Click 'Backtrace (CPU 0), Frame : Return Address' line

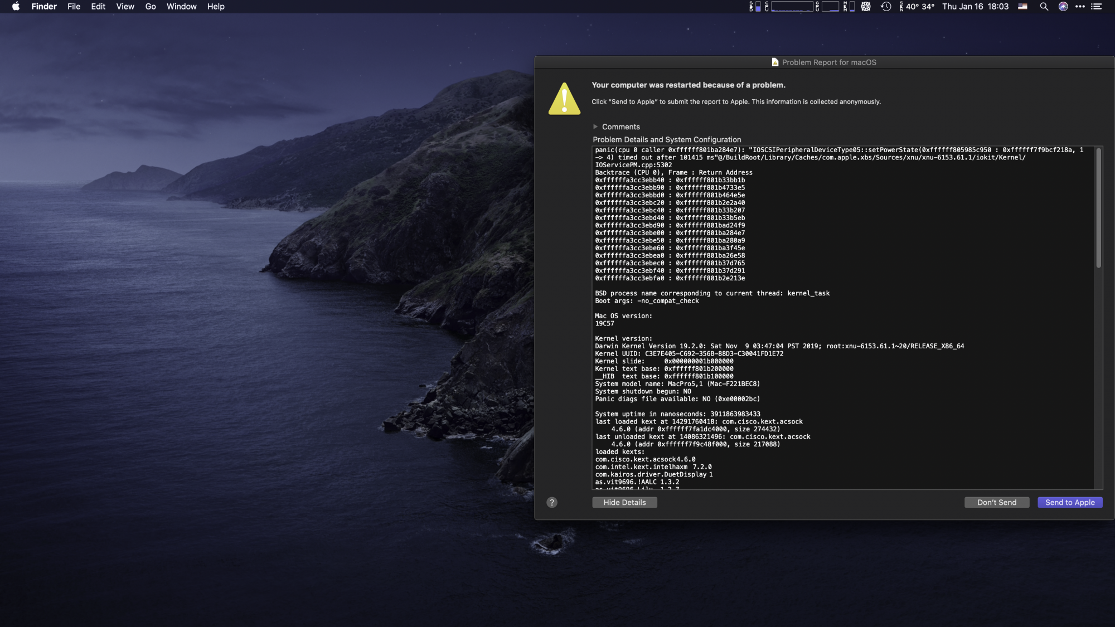pyautogui.click(x=673, y=173)
